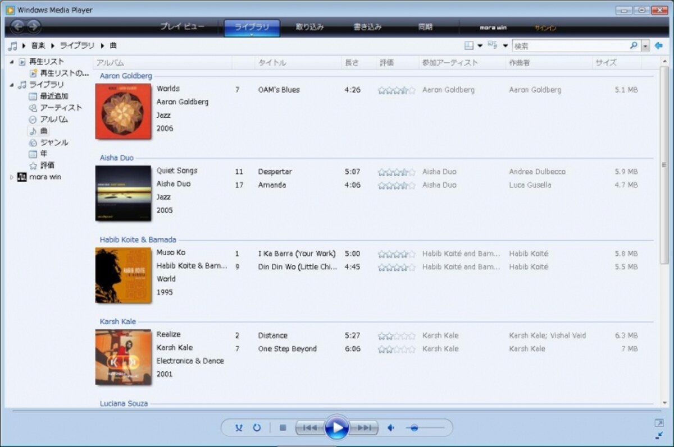This screenshot has width=674, height=447.
Task: Expand the mora win tree node
Action: pos(12,177)
